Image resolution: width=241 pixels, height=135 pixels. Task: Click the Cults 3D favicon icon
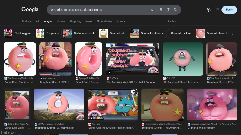pos(165,78)
